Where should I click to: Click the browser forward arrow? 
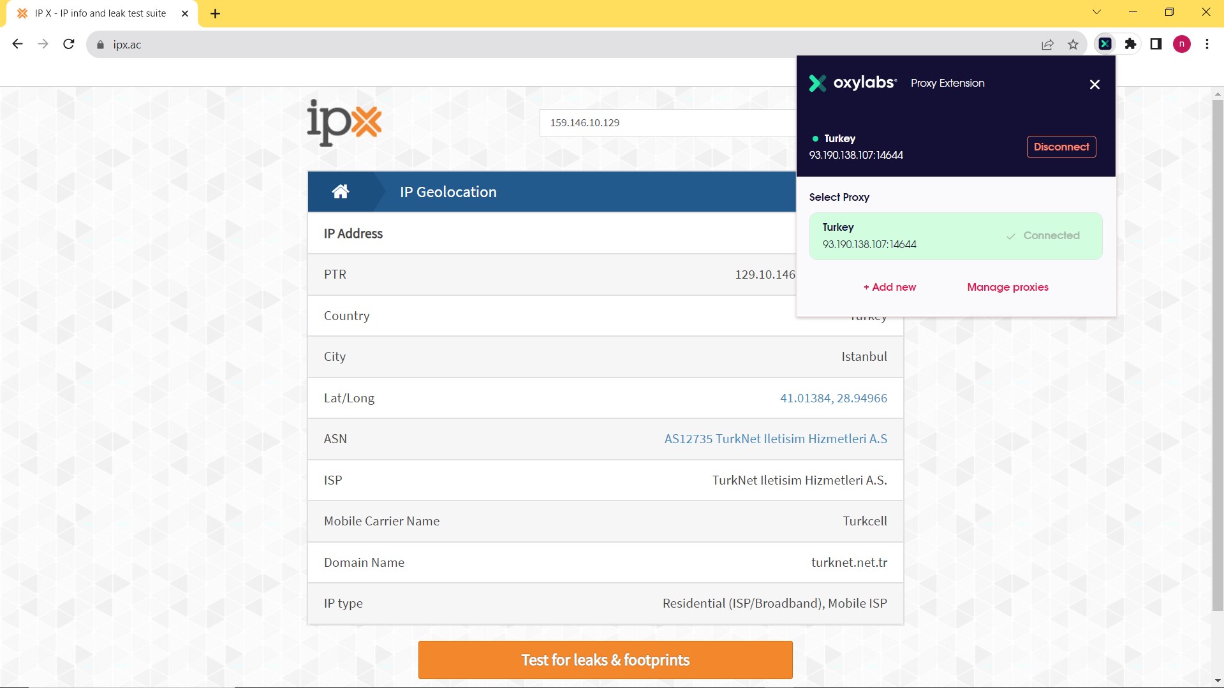click(x=43, y=44)
